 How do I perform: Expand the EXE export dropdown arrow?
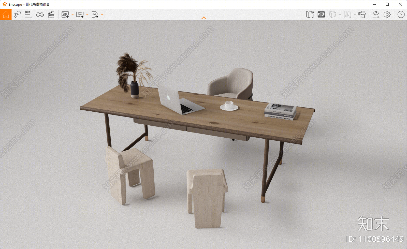102,14
